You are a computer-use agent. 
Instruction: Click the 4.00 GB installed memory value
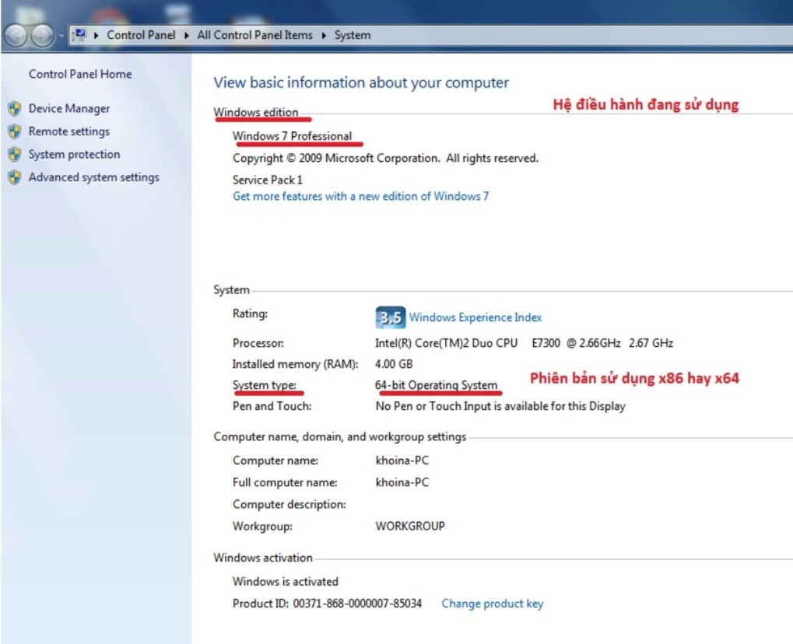pyautogui.click(x=394, y=364)
